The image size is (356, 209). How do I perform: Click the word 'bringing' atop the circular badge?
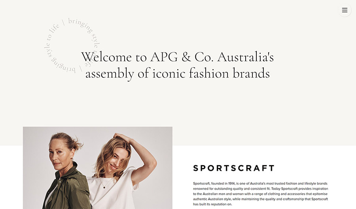pos(80,25)
